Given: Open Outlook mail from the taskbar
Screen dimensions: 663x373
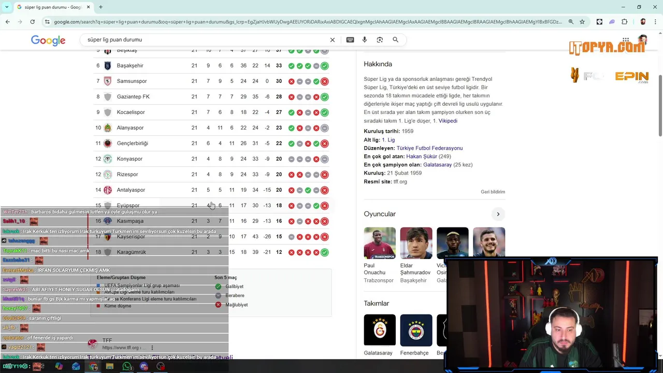Looking at the screenshot, I should [76, 366].
